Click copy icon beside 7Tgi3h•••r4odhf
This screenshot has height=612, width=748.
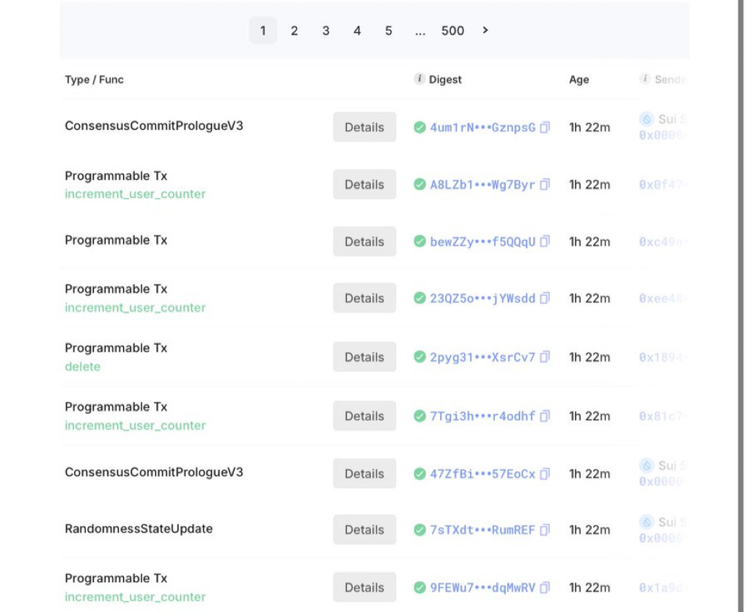[545, 416]
